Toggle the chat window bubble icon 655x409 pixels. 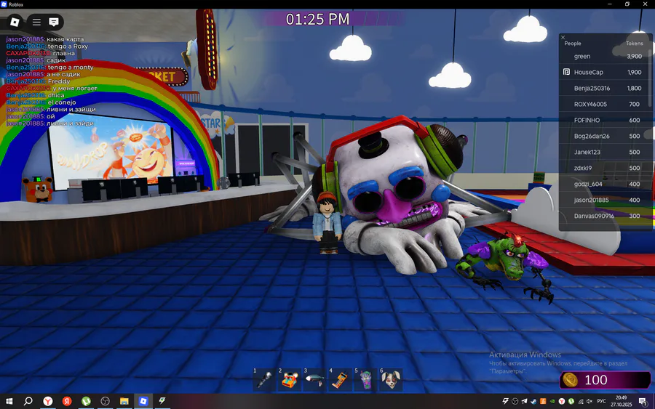[x=53, y=22]
